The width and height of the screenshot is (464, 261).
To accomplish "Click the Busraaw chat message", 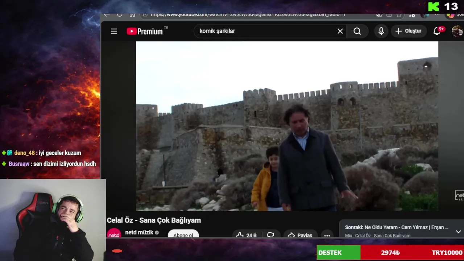I will 49,164.
